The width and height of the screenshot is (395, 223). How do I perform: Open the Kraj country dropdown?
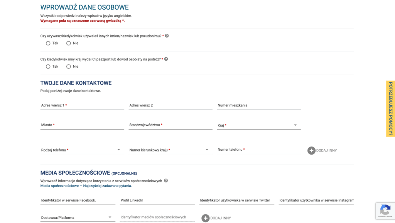[258, 125]
